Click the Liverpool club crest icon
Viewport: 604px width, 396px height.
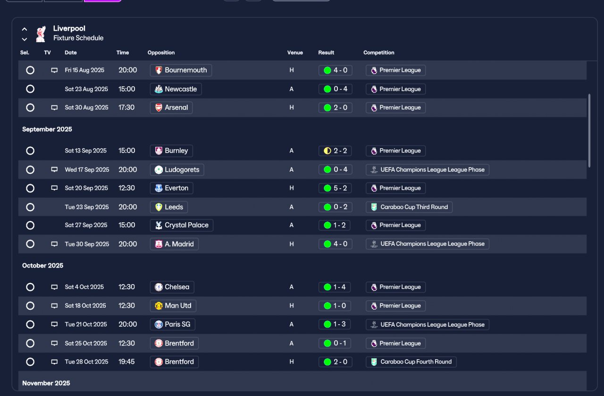tap(41, 34)
